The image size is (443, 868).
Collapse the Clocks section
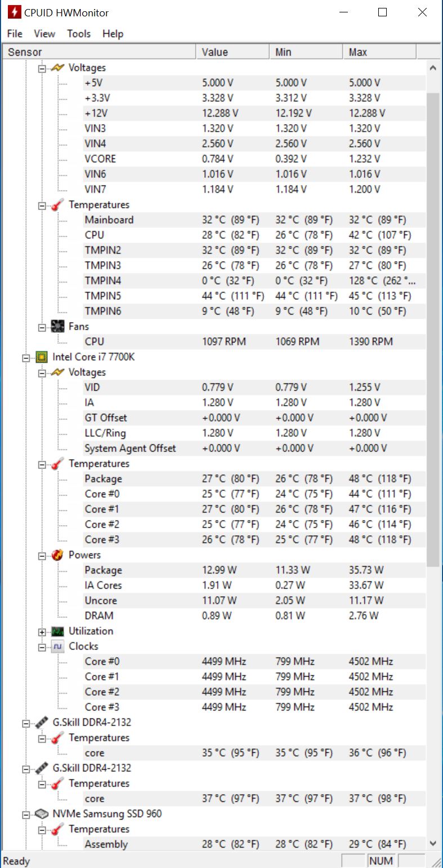[42, 647]
